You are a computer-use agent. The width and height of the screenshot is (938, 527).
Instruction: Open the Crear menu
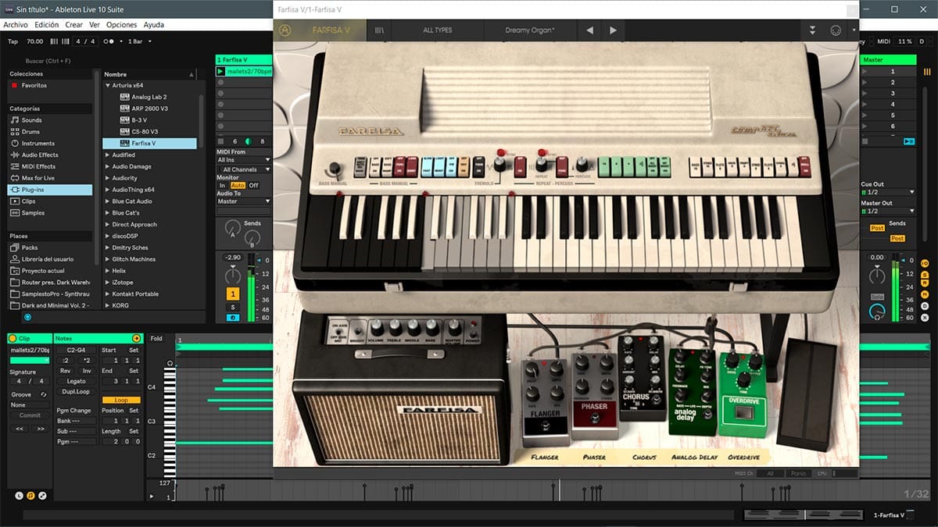coord(74,25)
